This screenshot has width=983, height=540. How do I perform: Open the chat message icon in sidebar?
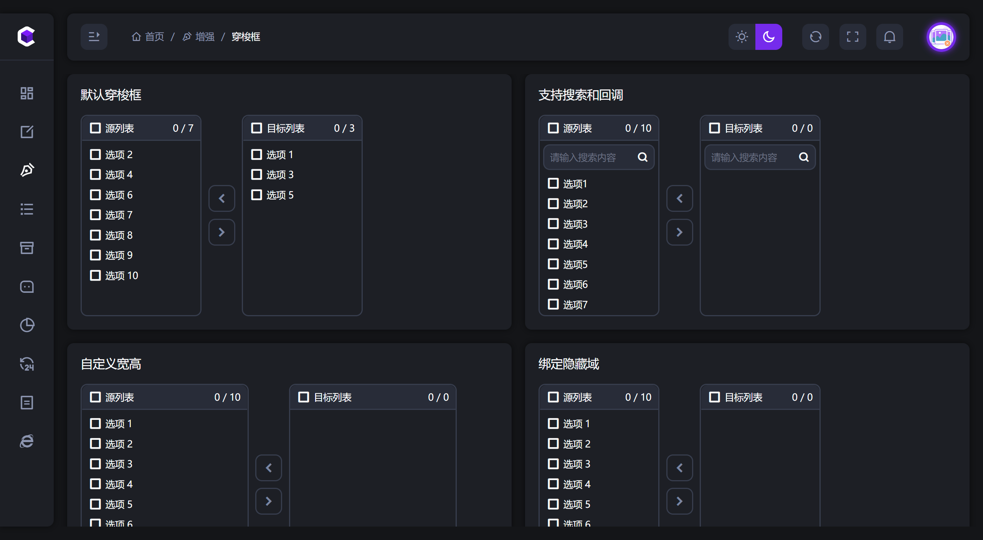point(26,287)
